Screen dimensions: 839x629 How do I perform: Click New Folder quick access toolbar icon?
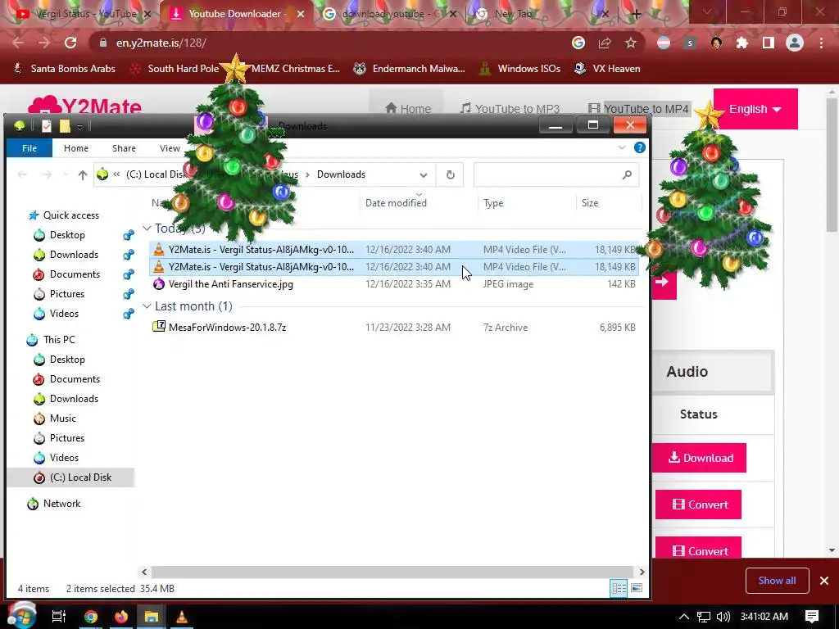pos(65,125)
